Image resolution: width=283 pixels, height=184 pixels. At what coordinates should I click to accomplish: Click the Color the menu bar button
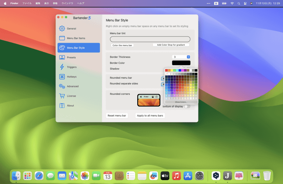tap(122, 45)
